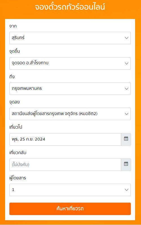Click the จองตั๋วรถทัวร์ออนไลน์ page heading

click(x=70, y=7)
